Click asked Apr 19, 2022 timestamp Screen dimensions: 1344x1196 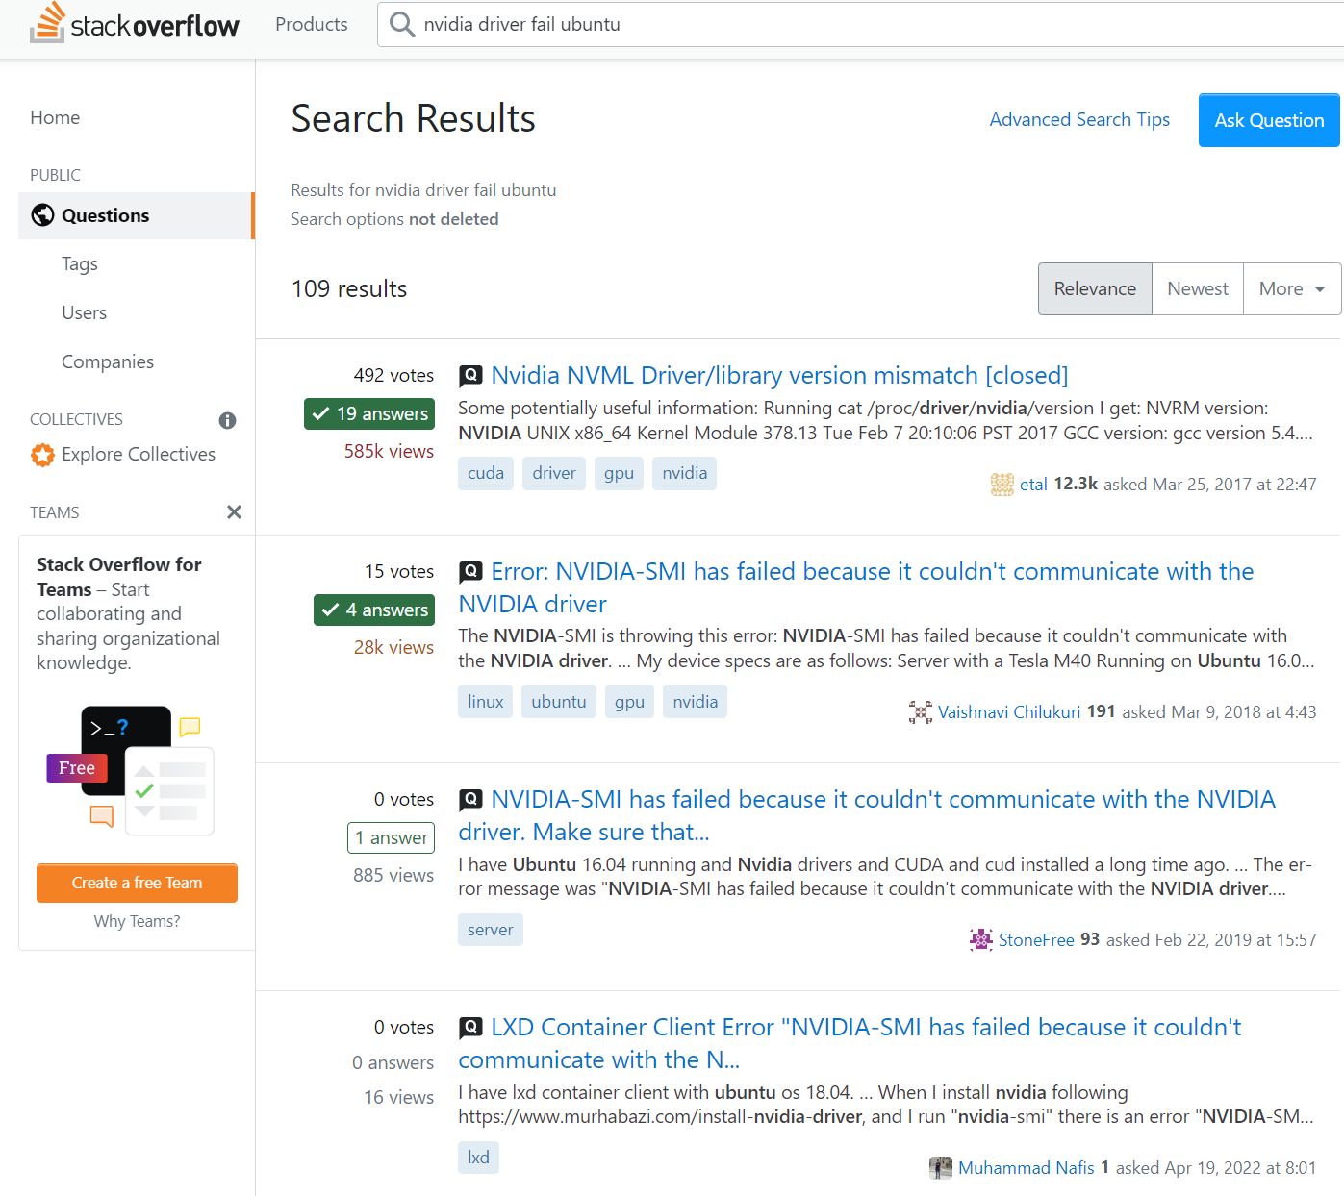click(x=1216, y=1168)
